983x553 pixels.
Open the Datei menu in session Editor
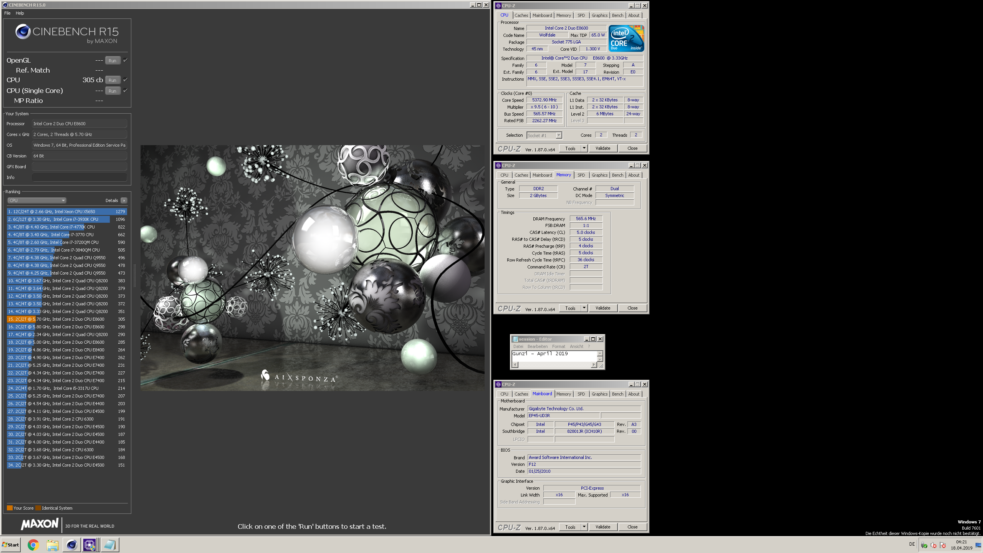click(518, 346)
